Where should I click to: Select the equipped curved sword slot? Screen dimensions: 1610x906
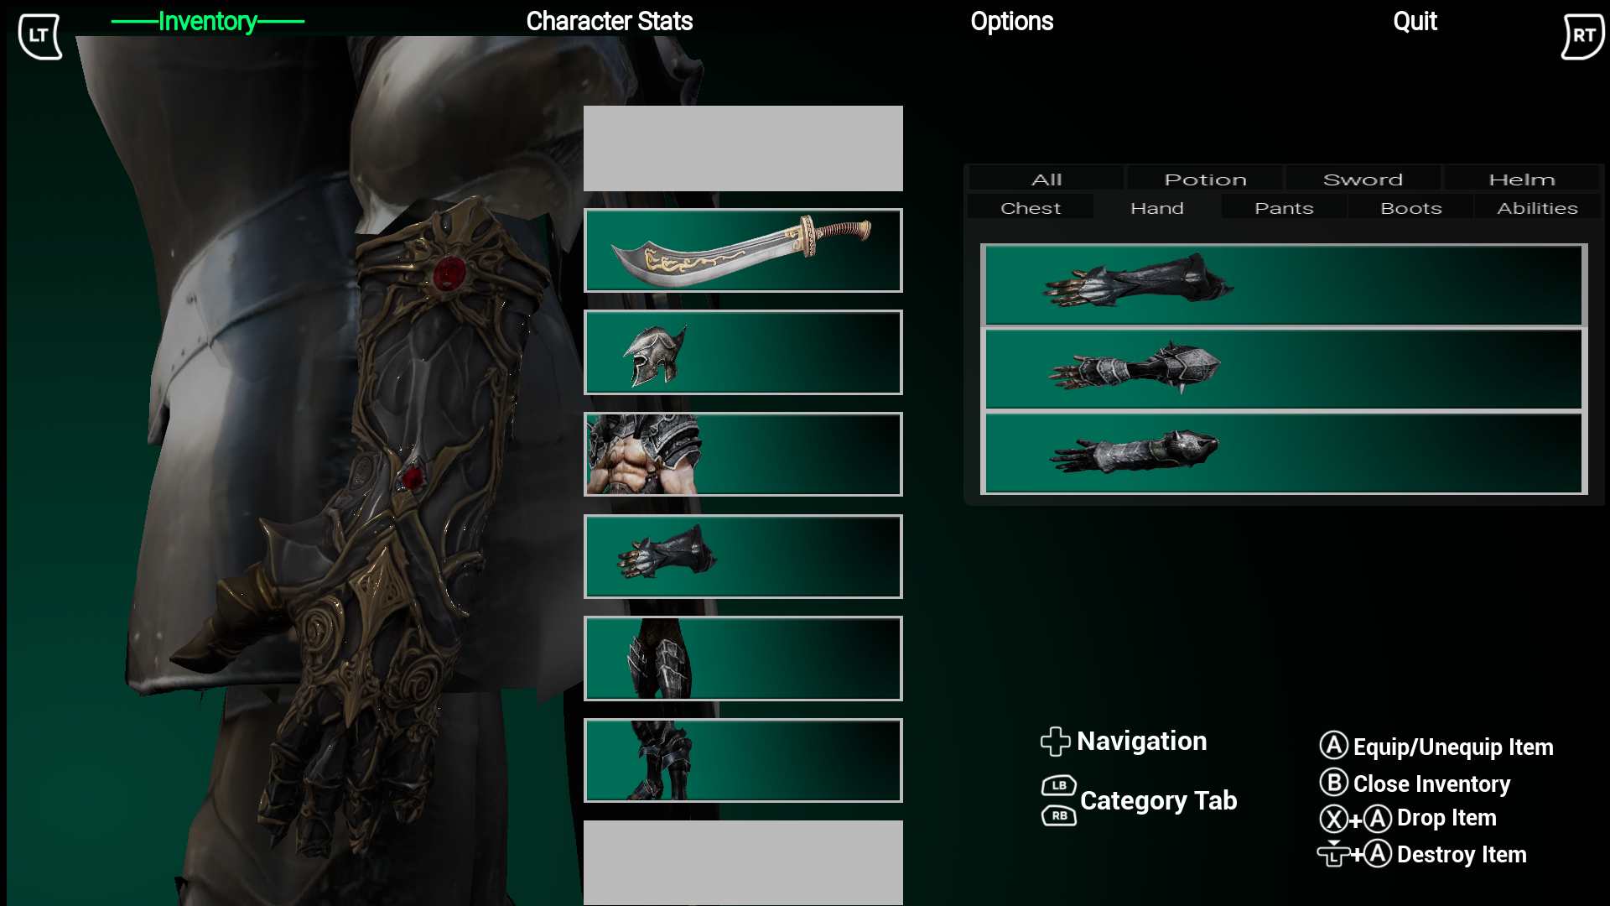point(743,250)
